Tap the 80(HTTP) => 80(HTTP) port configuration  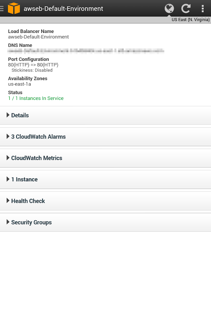click(33, 65)
